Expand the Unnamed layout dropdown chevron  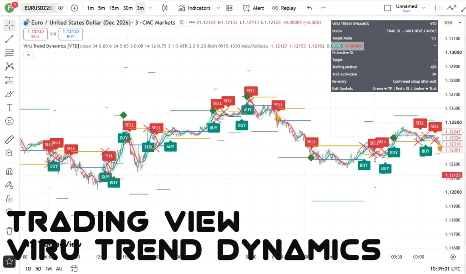pos(424,8)
